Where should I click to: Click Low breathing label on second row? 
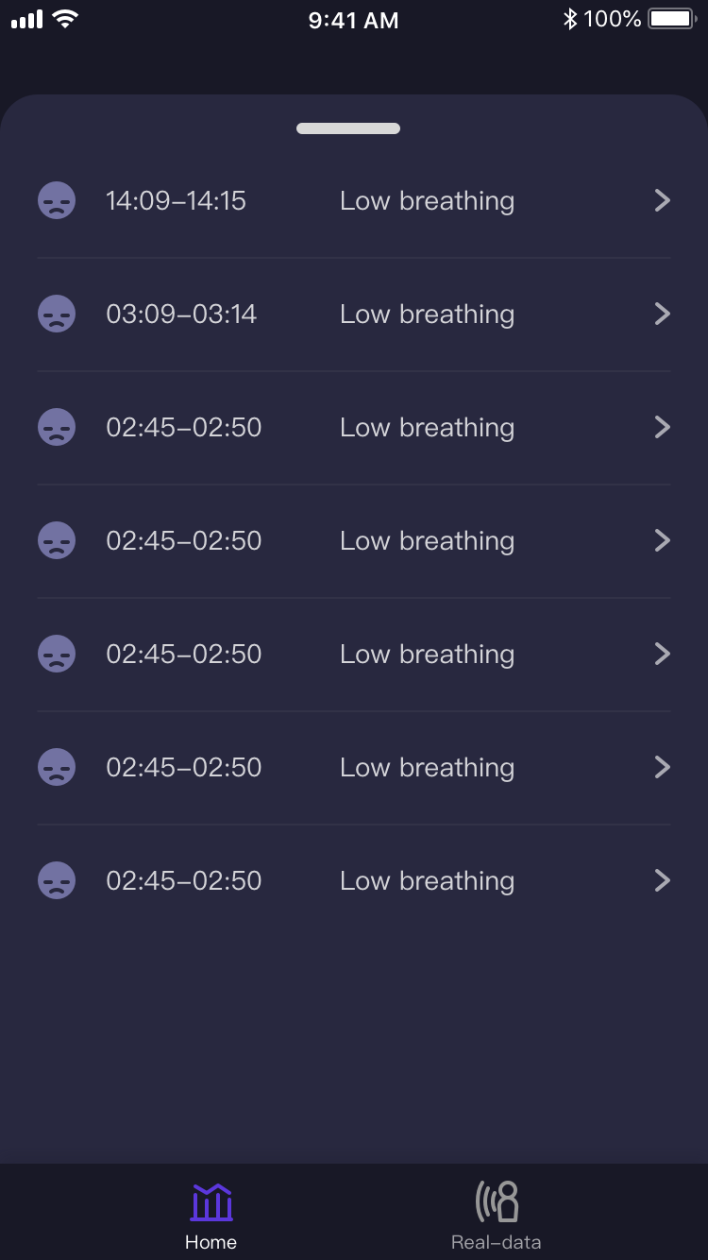pyautogui.click(x=427, y=314)
